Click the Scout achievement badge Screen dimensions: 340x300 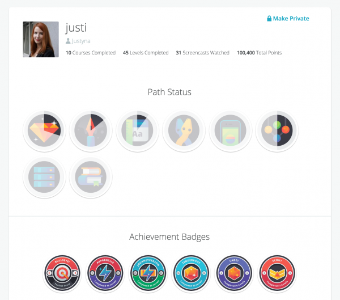[277, 273]
